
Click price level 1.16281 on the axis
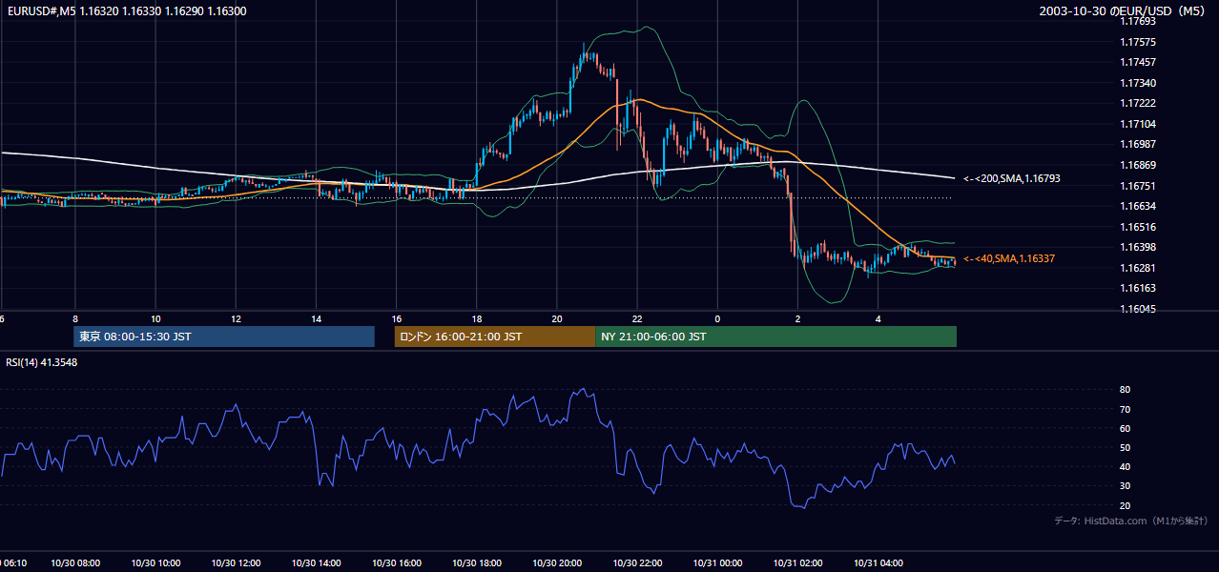[x=1137, y=268]
